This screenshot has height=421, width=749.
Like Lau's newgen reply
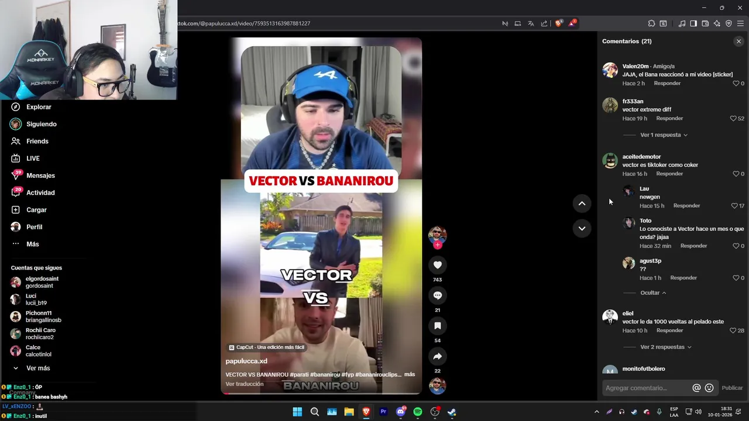point(734,206)
